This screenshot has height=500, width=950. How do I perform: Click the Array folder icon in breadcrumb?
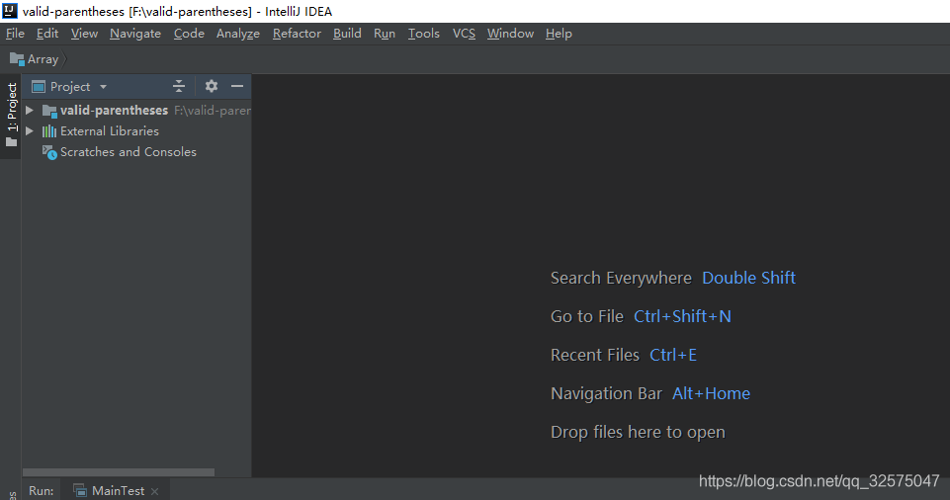point(17,59)
